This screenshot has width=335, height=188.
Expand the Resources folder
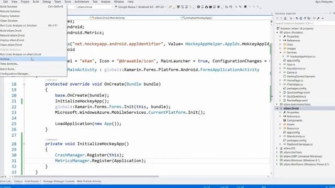coord(281,128)
